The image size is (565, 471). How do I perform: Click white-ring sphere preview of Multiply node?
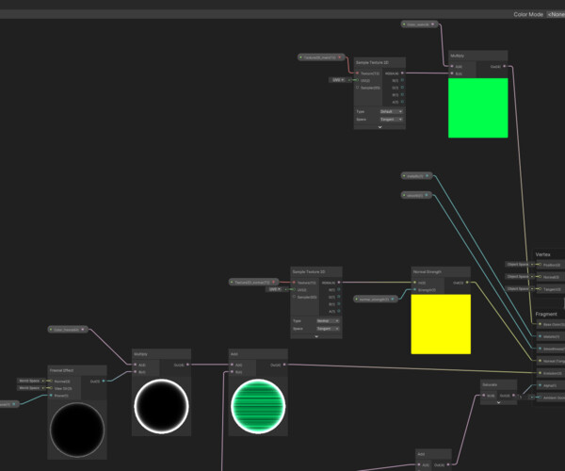tap(161, 406)
